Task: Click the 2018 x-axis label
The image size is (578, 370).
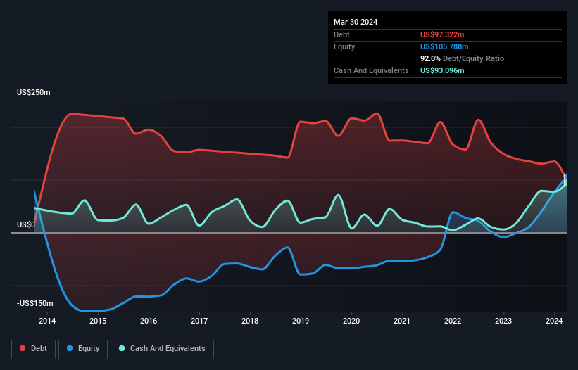Action: (x=250, y=321)
